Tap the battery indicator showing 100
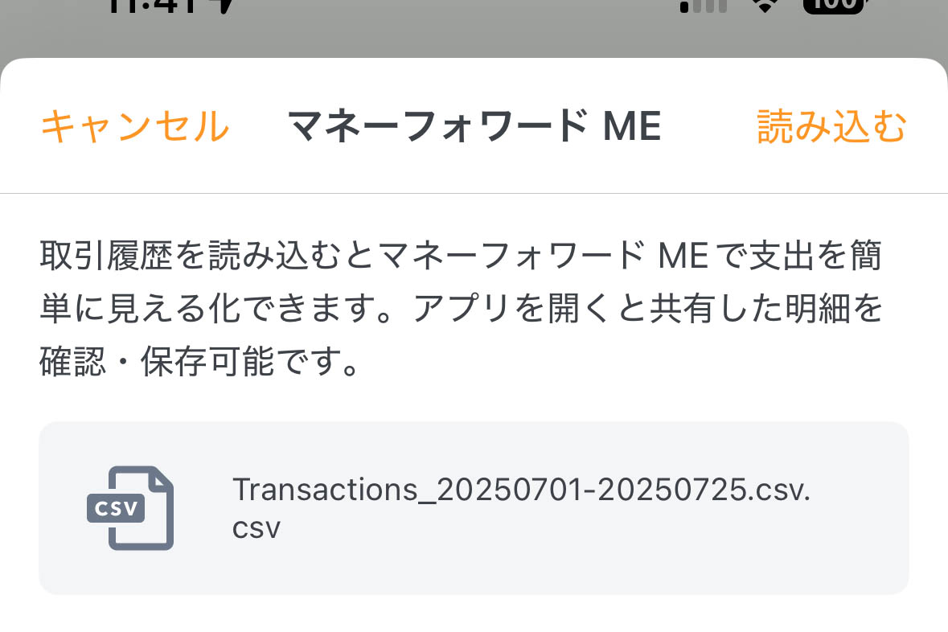The image size is (948, 632). pos(832,6)
